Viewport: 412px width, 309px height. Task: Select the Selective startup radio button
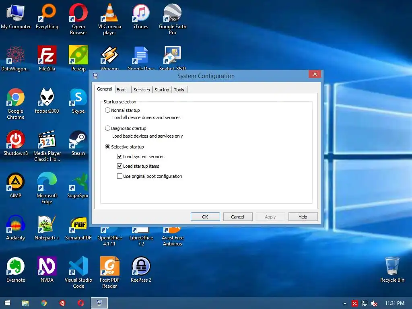click(107, 146)
